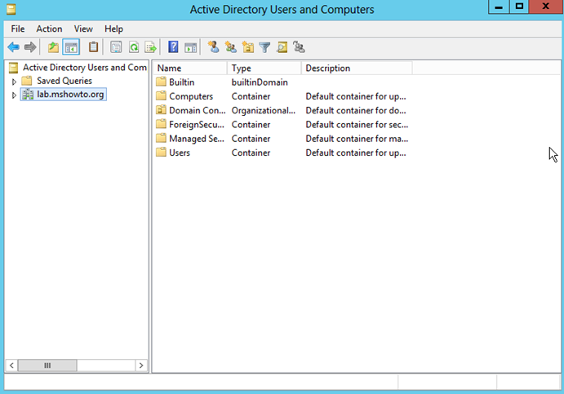Click the Organizational... type cell
The image size is (564, 394).
[x=264, y=110]
